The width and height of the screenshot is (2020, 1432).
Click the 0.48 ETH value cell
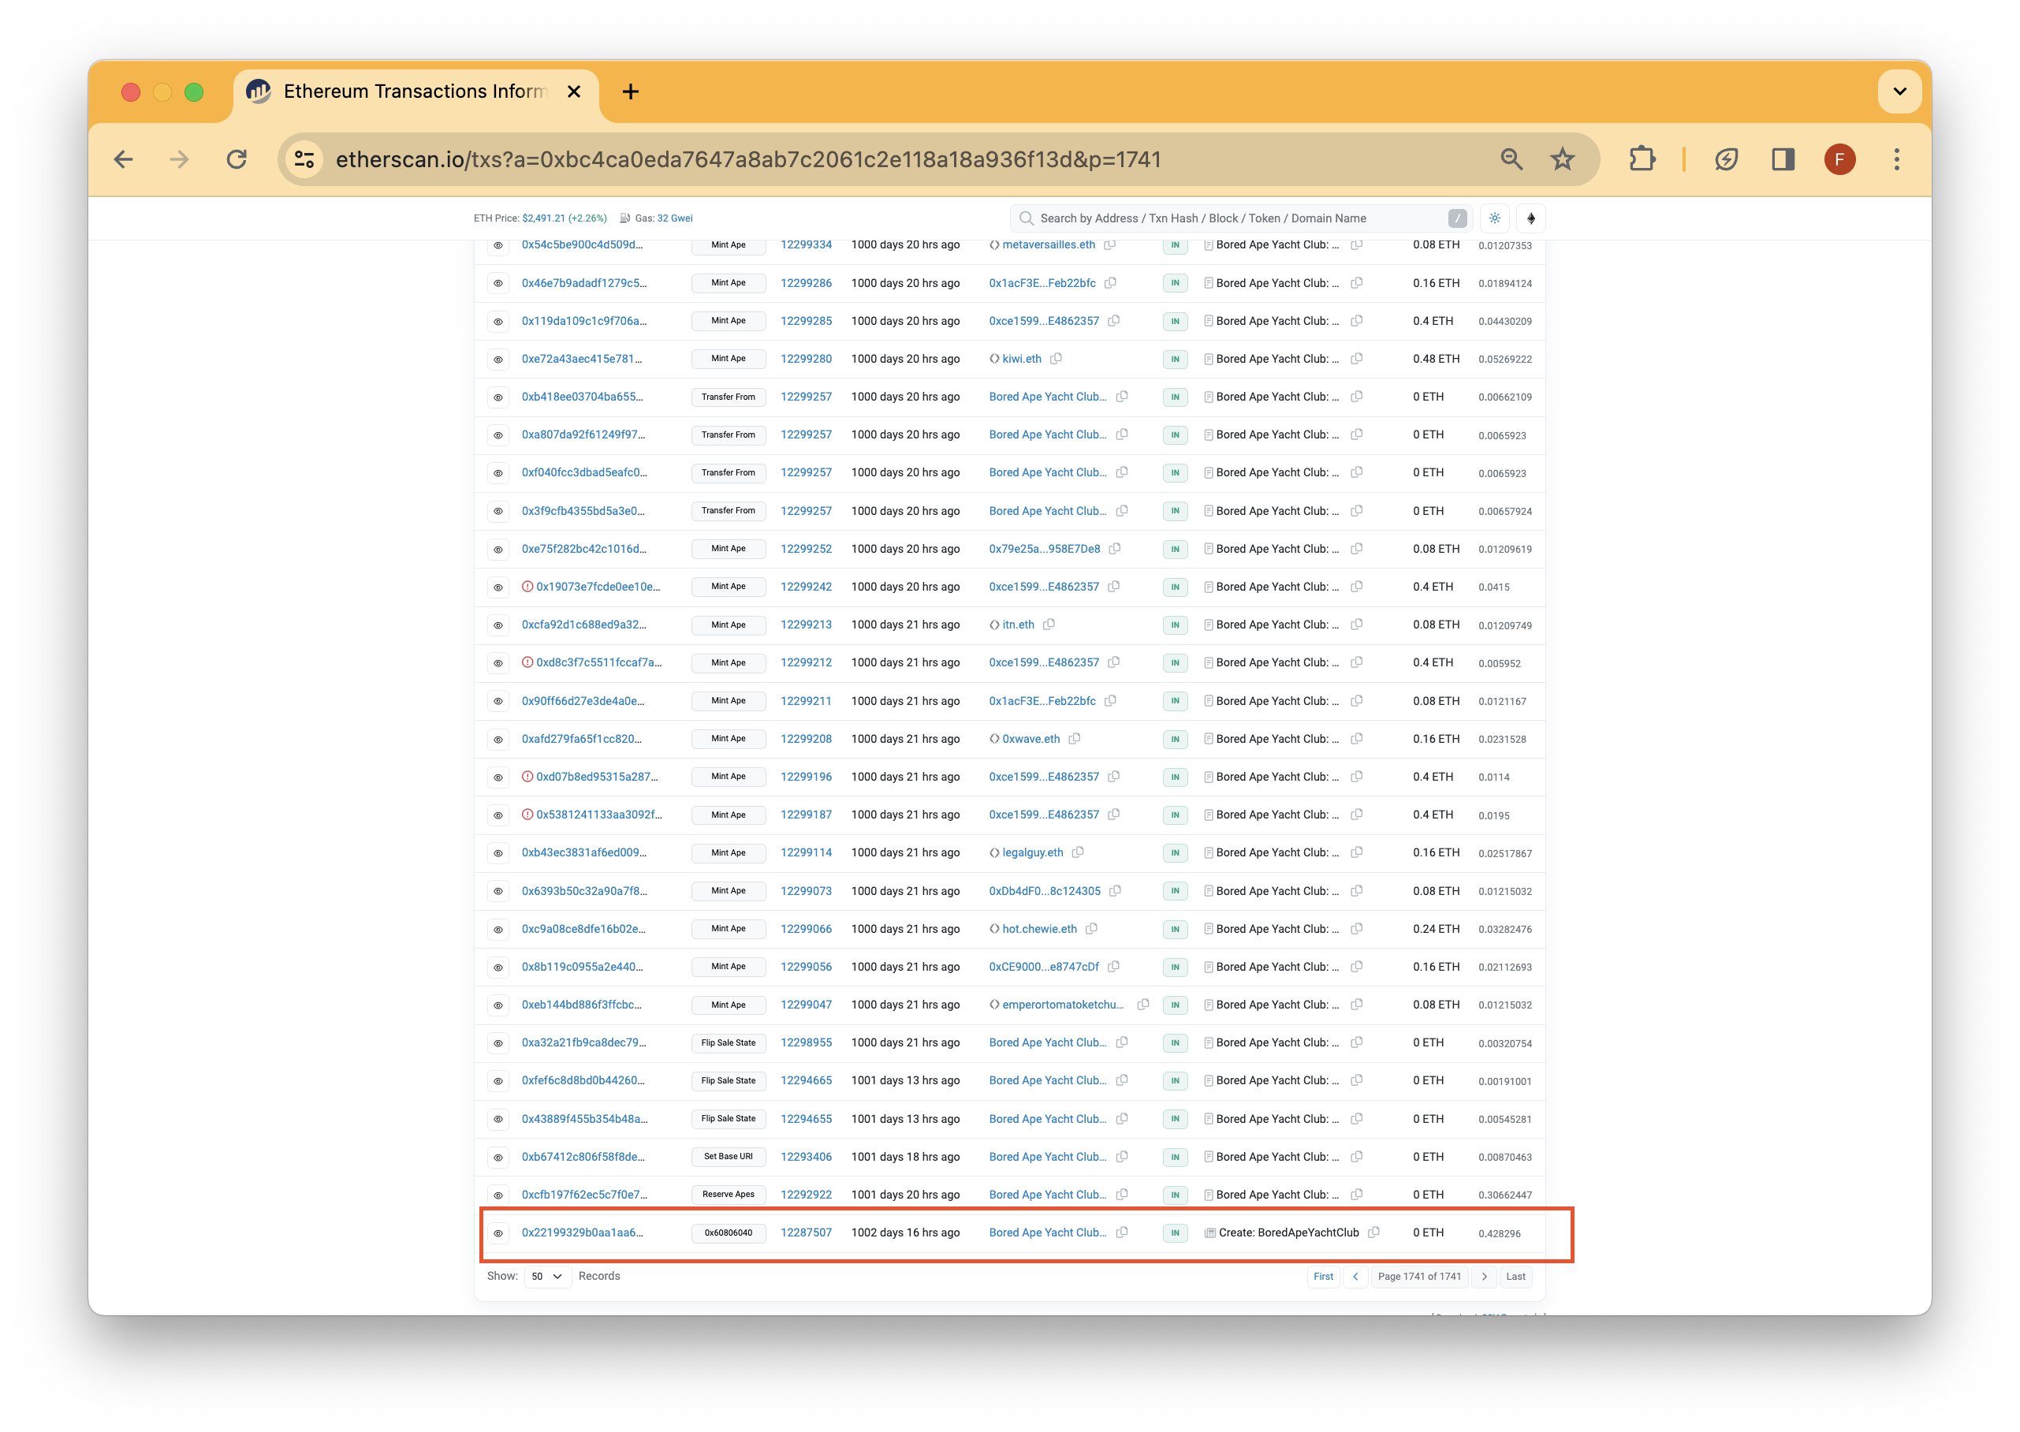click(x=1436, y=359)
